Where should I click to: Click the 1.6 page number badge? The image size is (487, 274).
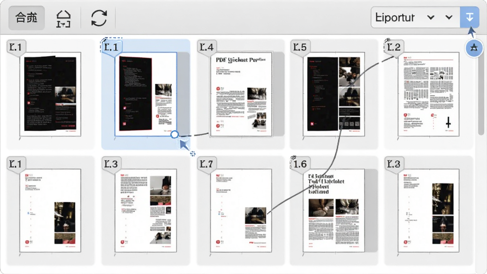[x=300, y=164]
